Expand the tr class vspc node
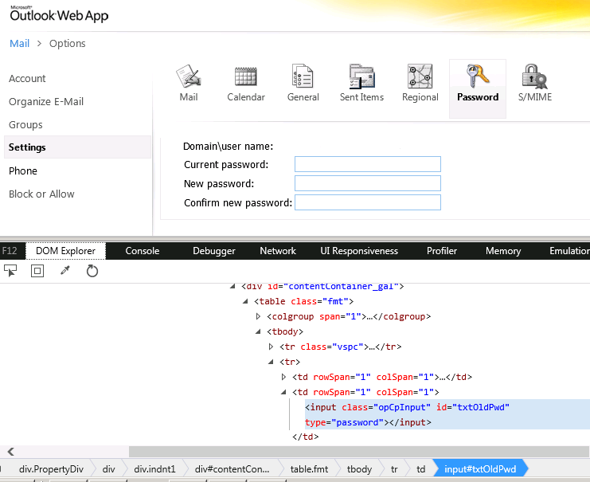 pyautogui.click(x=271, y=347)
